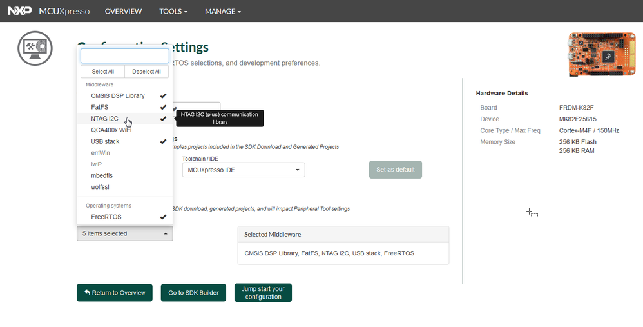This screenshot has width=643, height=327.
Task: Click the Middleware group label
Action: pos(100,84)
